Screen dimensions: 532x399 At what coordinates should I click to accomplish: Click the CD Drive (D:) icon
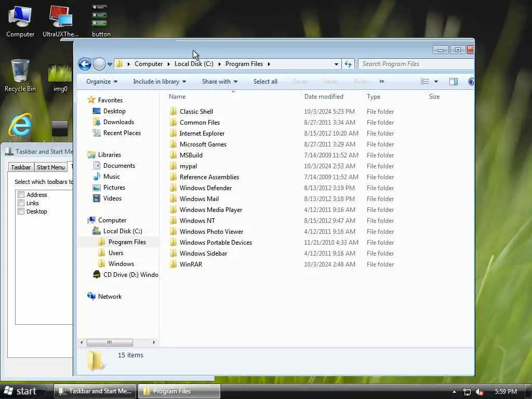[97, 274]
